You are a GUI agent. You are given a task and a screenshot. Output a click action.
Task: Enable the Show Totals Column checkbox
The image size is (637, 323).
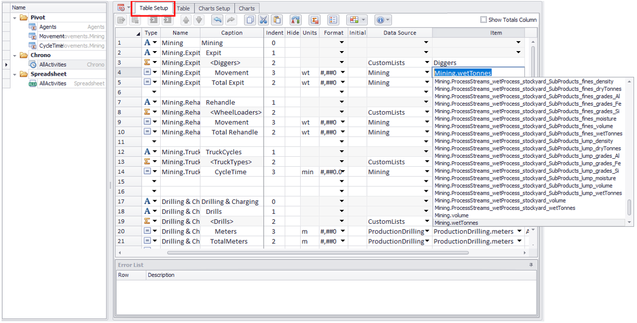483,20
